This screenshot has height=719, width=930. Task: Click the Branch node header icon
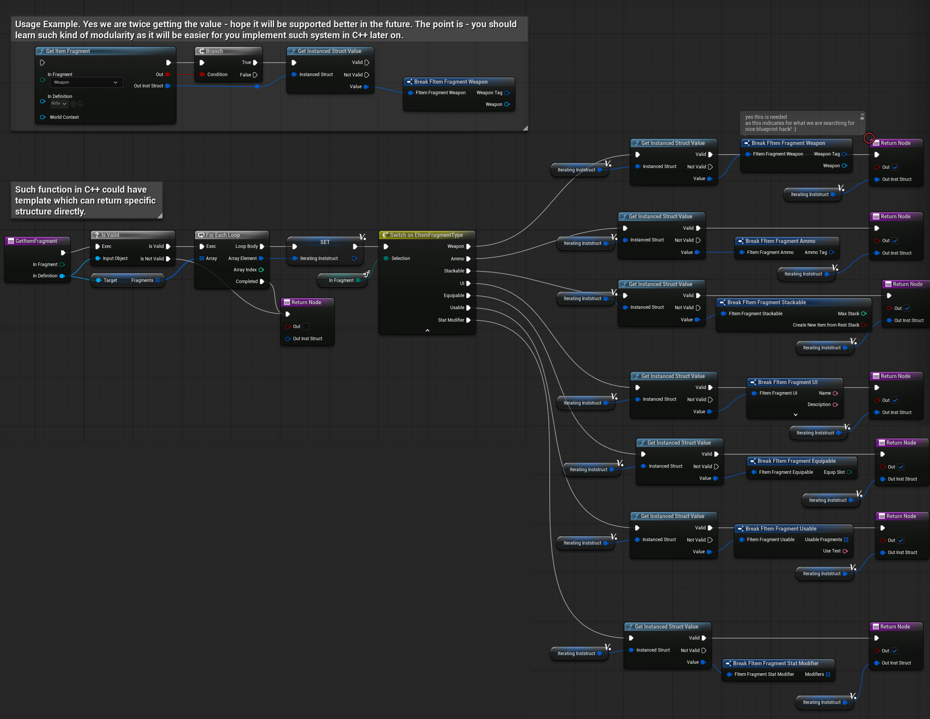pyautogui.click(x=201, y=51)
